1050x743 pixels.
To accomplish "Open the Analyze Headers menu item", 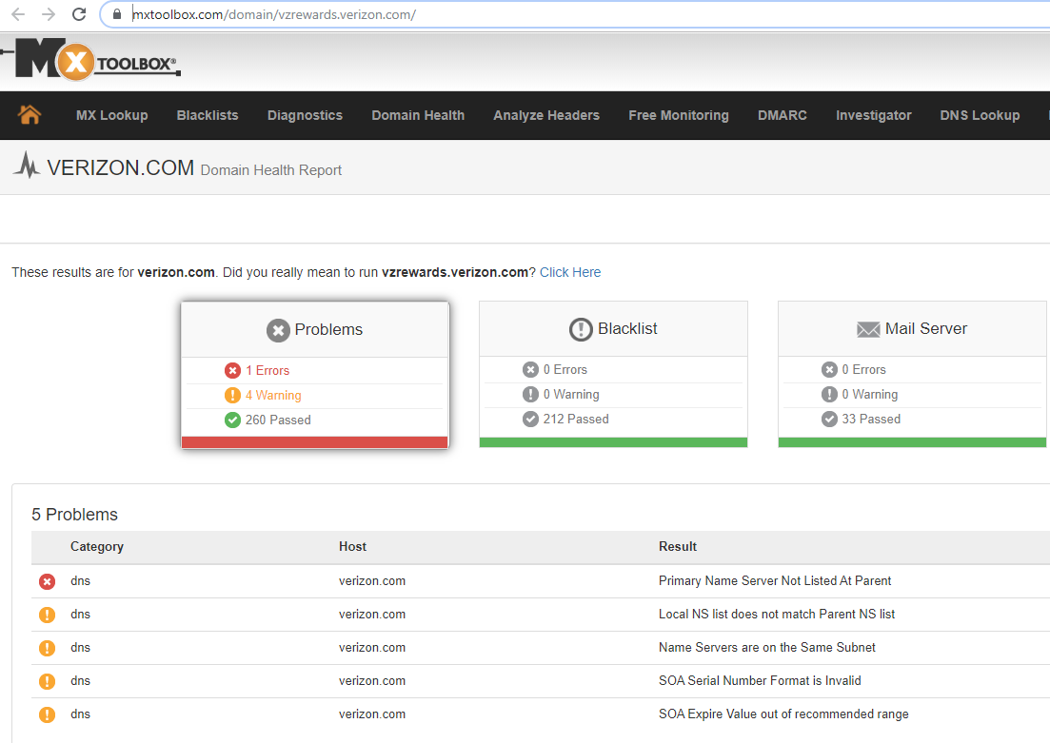I will pyautogui.click(x=546, y=115).
